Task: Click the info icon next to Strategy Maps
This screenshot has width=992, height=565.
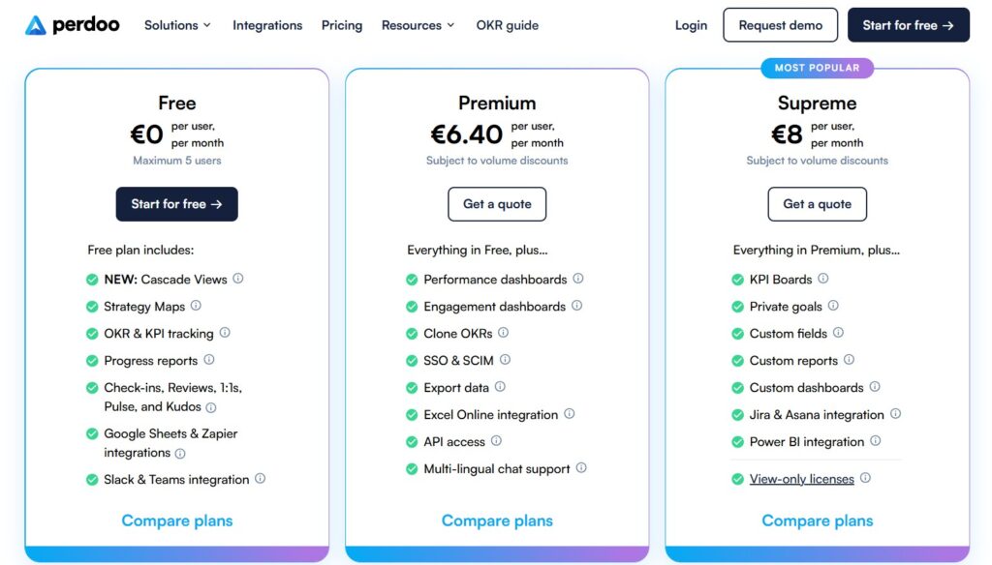Action: tap(195, 306)
